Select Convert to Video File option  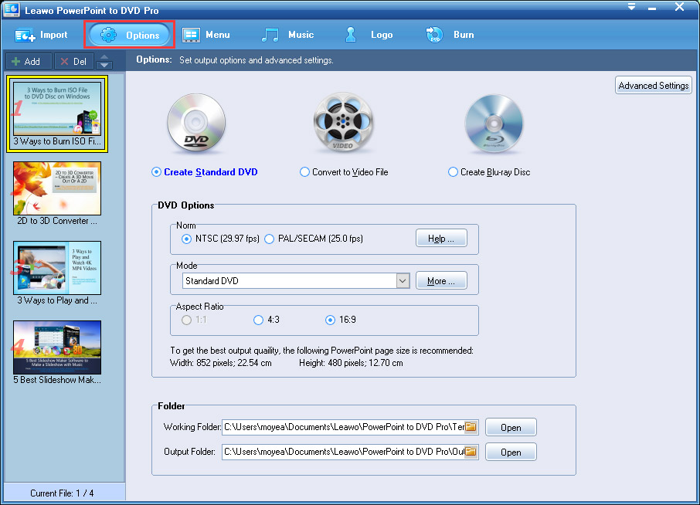click(304, 172)
